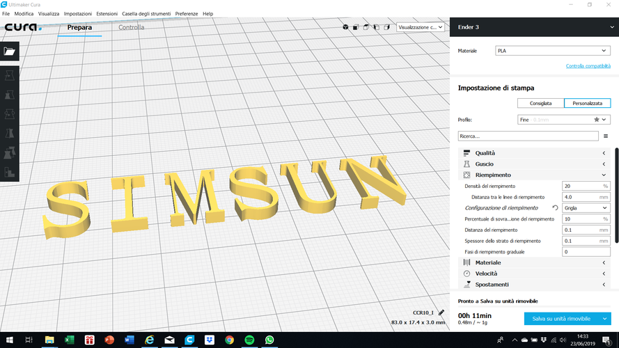Image resolution: width=619 pixels, height=348 pixels.
Task: Reset Configurazione di riempimento with revert arrow
Action: click(x=555, y=208)
